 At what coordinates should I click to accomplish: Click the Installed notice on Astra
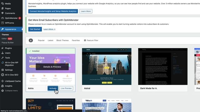tap(51, 51)
